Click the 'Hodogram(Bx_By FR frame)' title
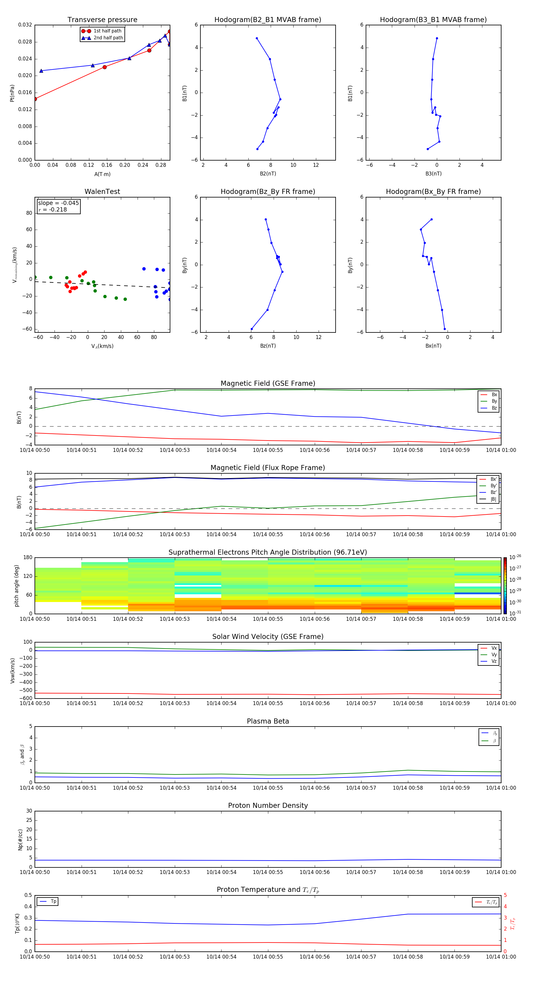The image size is (536, 983). point(433,192)
